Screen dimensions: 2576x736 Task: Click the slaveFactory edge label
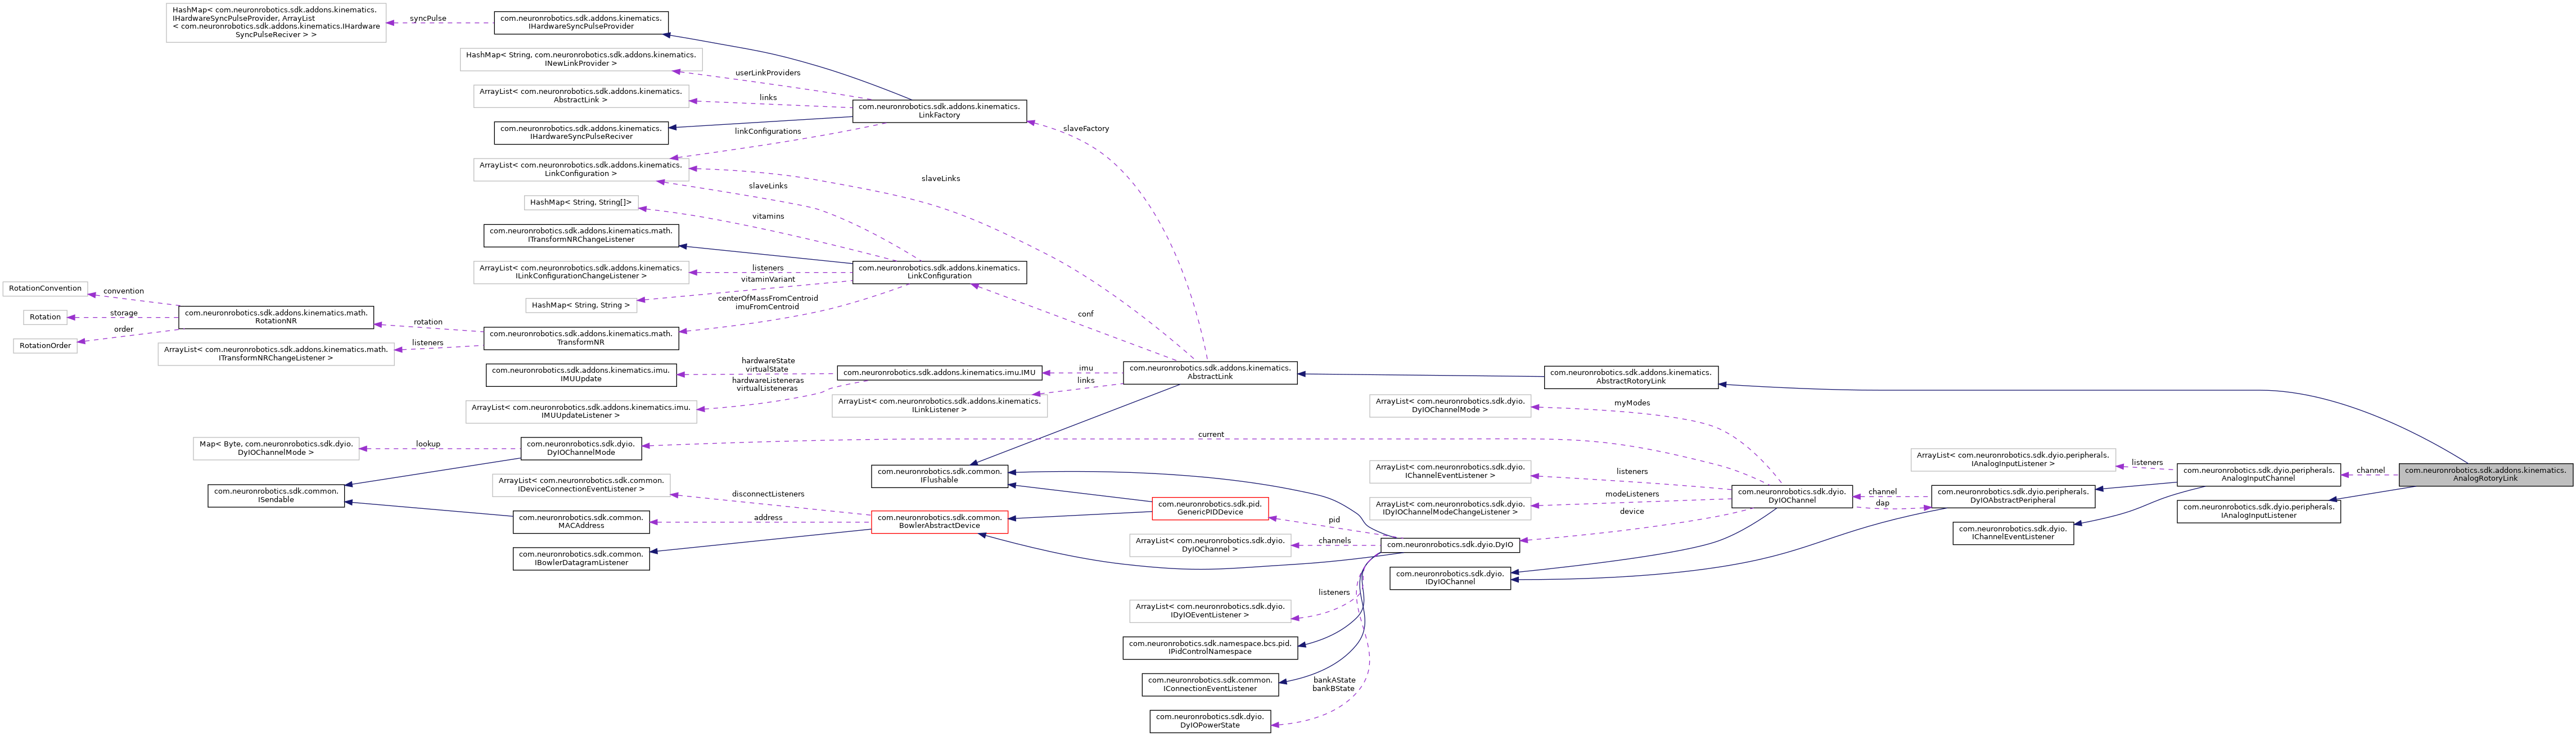pos(1085,129)
